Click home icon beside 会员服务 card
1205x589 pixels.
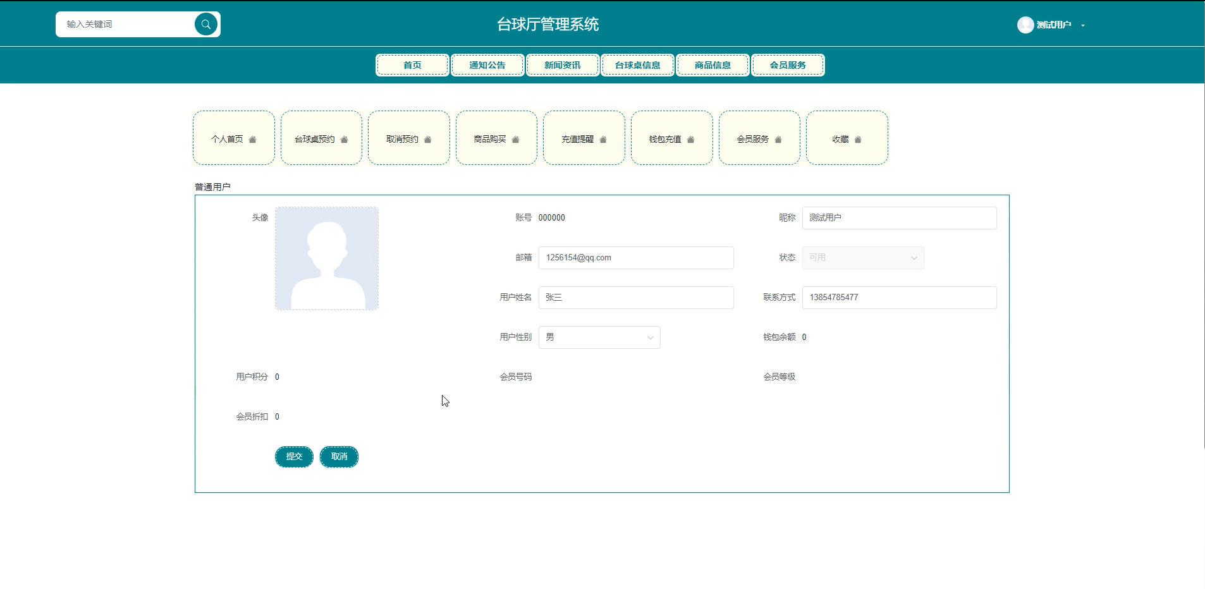click(778, 140)
